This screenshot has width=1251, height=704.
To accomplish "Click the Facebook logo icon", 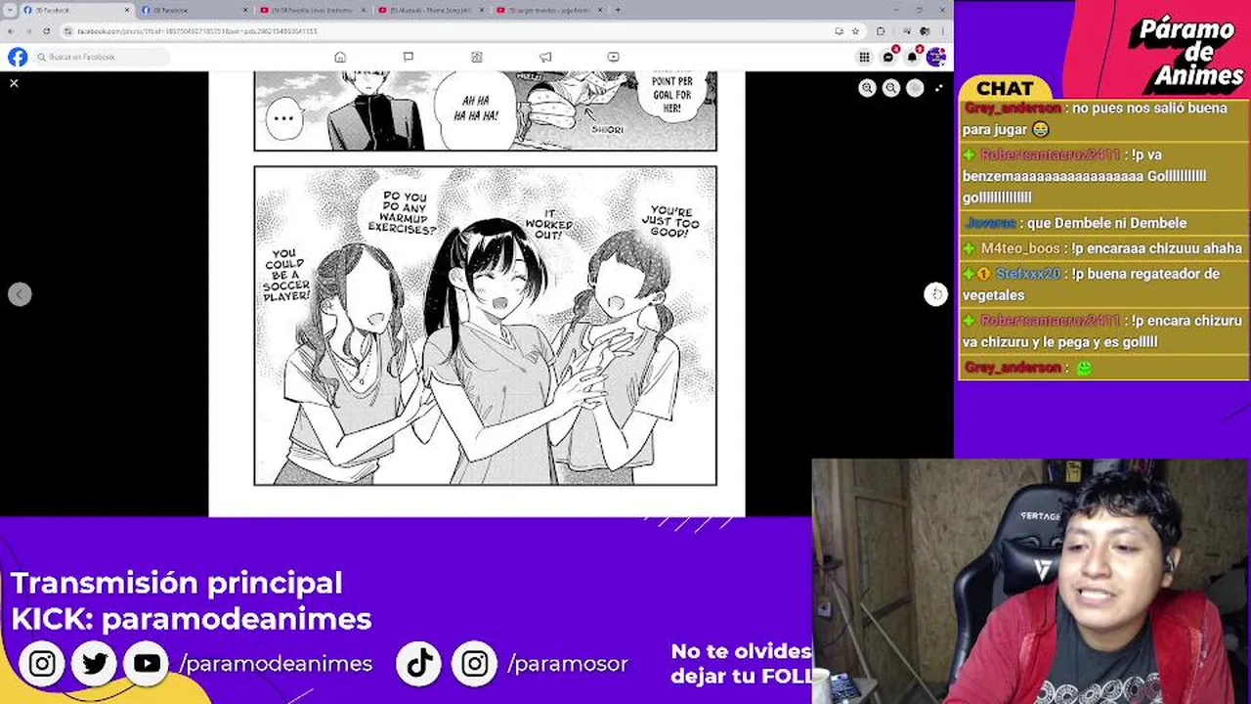I will click(18, 57).
